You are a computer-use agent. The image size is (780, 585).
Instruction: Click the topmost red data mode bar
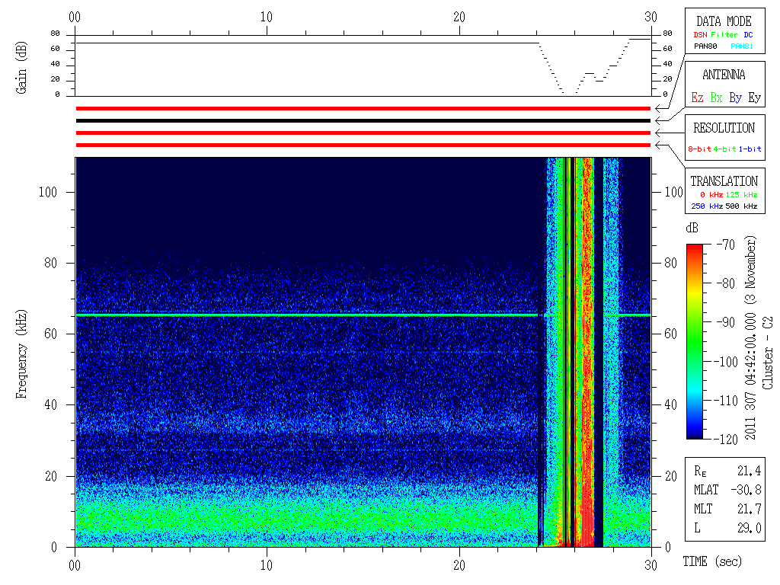(x=363, y=108)
